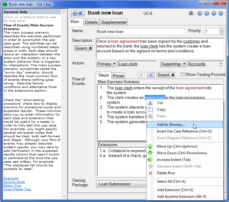Click the scissors Cut icon
Screen dimensions: 229x202
[150, 103]
